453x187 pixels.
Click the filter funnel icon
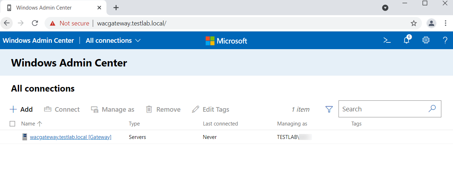(329, 109)
